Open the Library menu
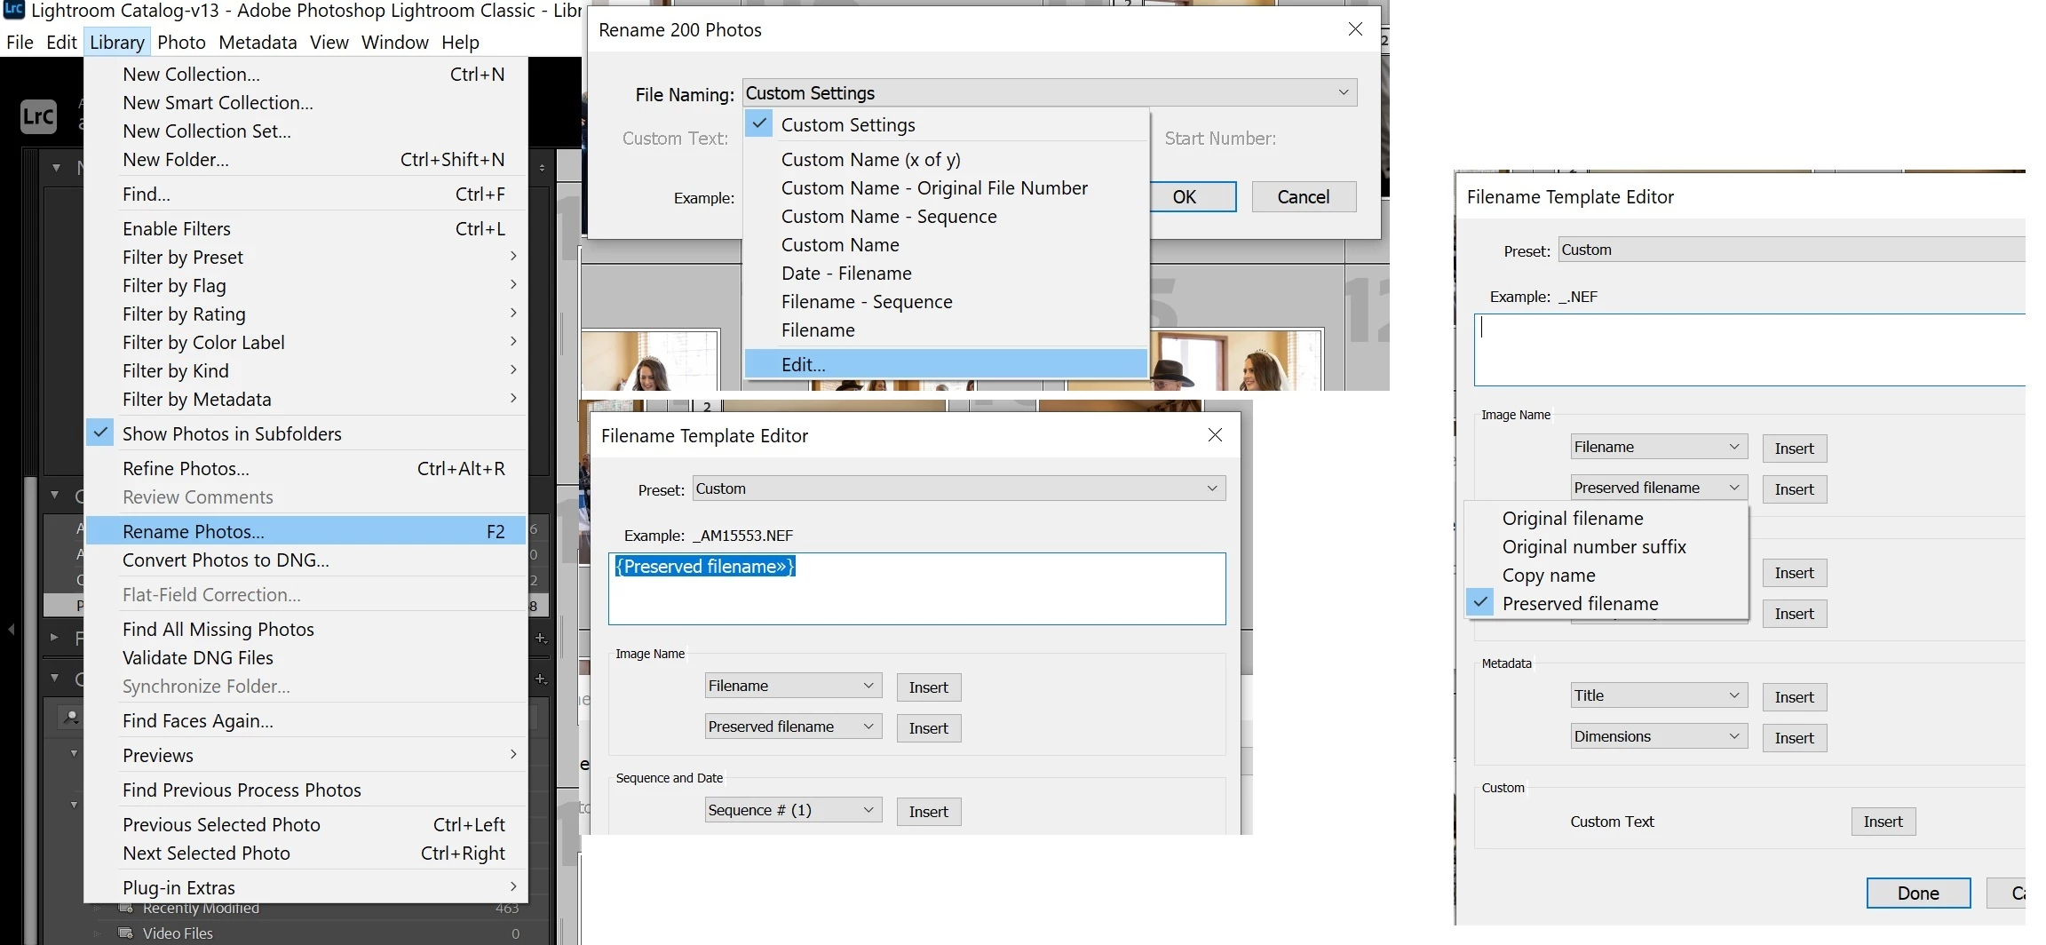 (x=116, y=42)
